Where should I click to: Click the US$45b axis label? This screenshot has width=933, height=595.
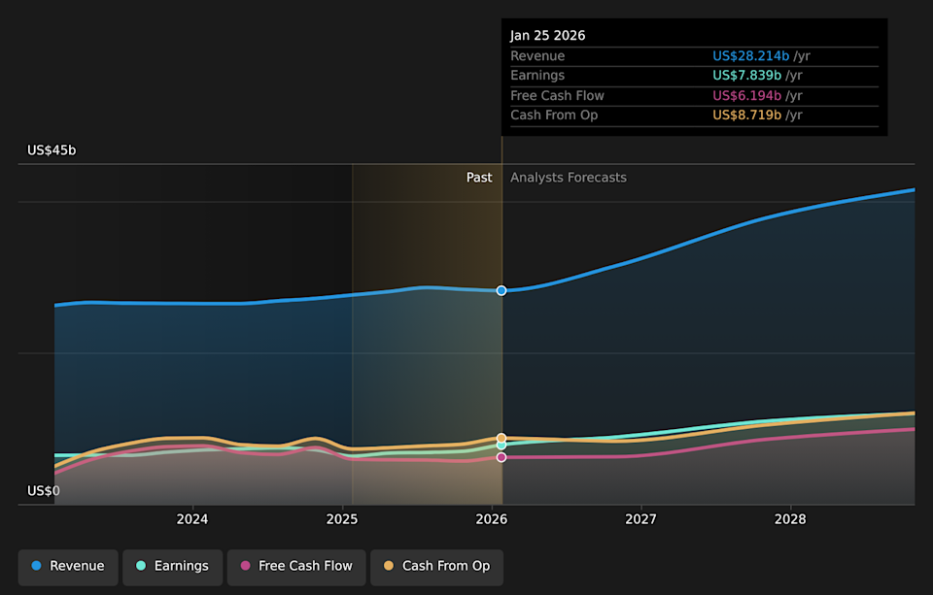tap(51, 150)
